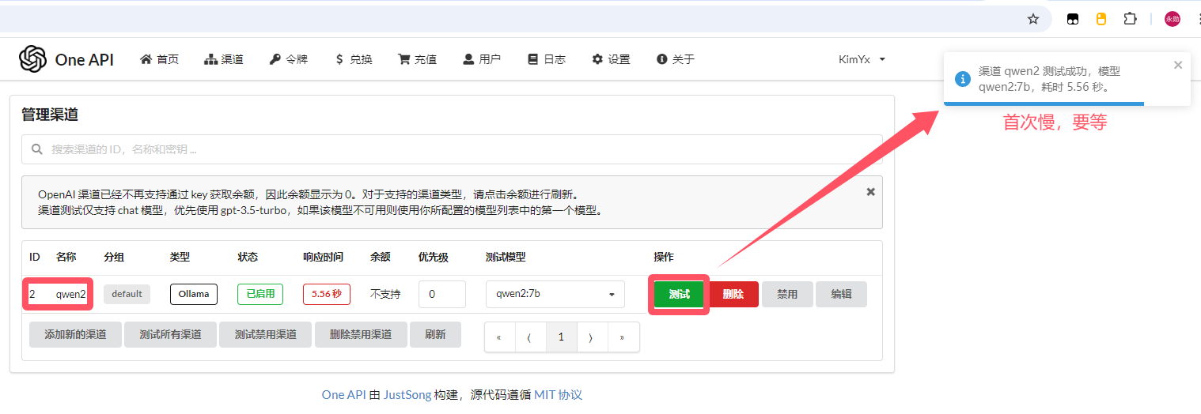The image size is (1201, 414).
Task: Click the black extension icon beside the star
Action: [x=1073, y=19]
